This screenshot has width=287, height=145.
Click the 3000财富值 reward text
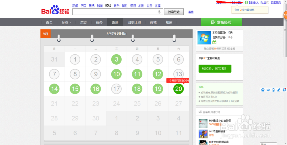215,124
